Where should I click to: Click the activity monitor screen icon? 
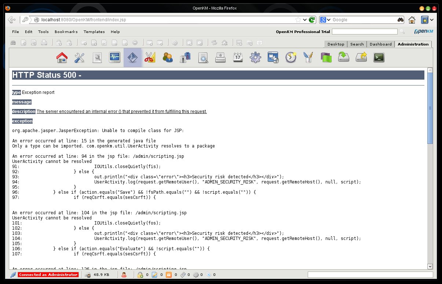tap(115, 57)
